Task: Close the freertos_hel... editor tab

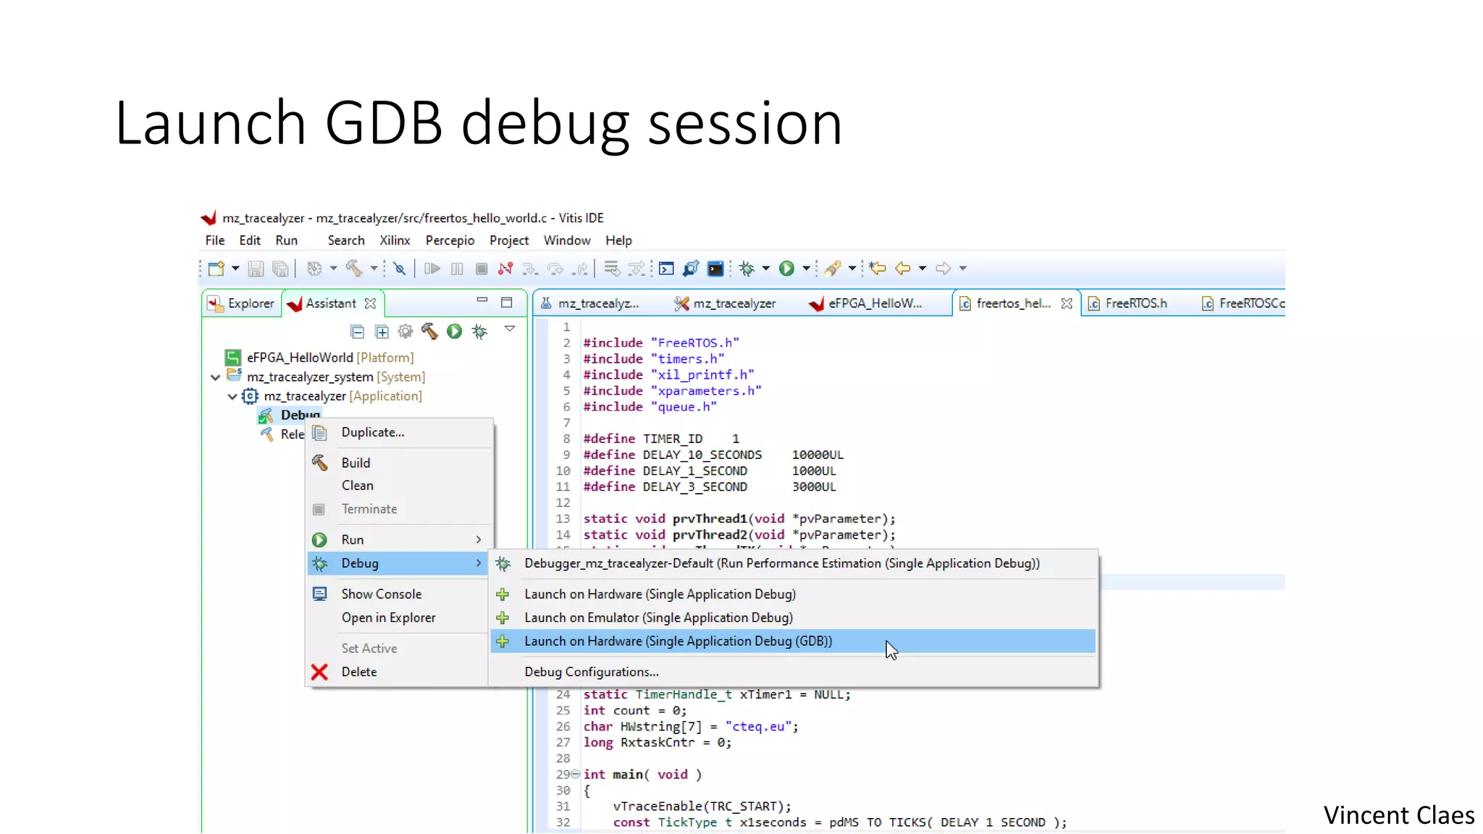Action: [x=1067, y=303]
